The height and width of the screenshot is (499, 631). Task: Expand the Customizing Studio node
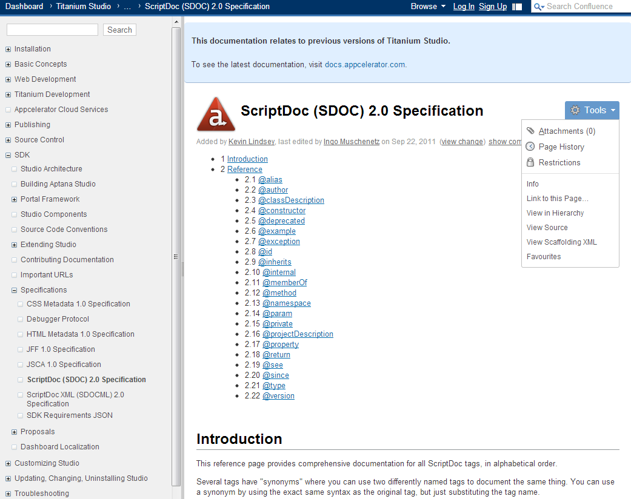click(x=8, y=464)
